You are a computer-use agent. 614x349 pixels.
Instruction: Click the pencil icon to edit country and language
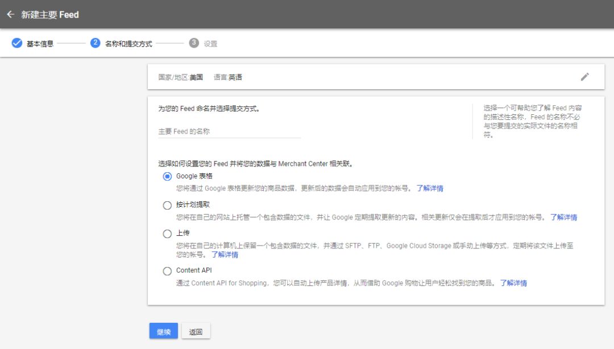585,77
